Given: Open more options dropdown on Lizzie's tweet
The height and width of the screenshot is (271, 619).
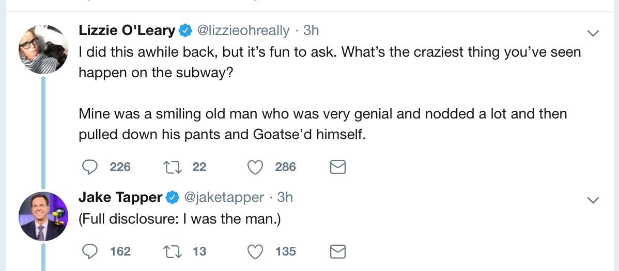Looking at the screenshot, I should pyautogui.click(x=593, y=33).
